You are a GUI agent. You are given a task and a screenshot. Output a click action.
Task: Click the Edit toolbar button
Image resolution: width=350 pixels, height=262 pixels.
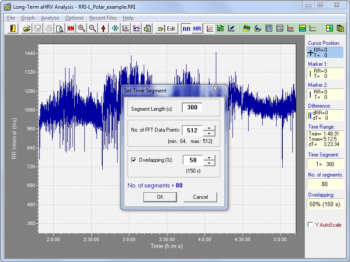[x=166, y=28]
